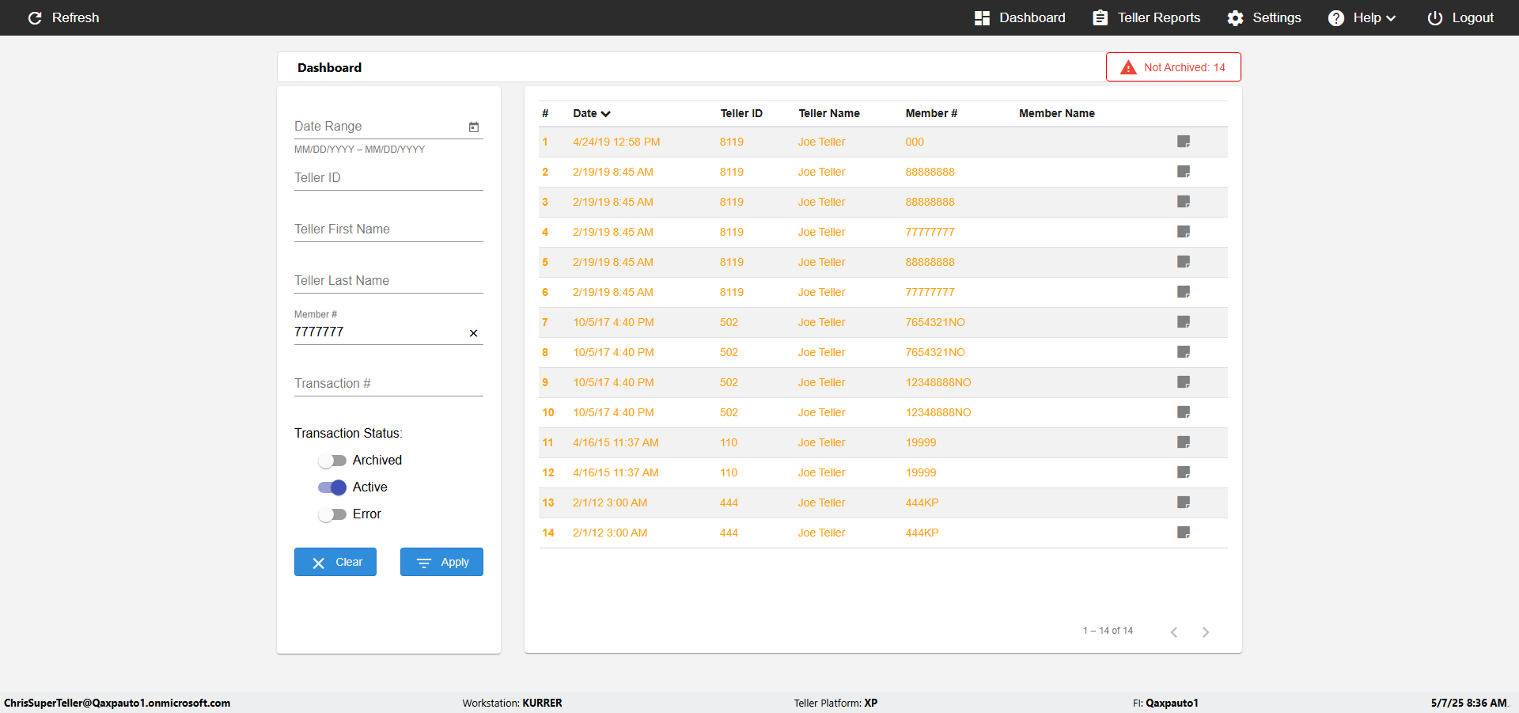Click the Member Name column header
Viewport: 1519px width, 713px height.
pyautogui.click(x=1057, y=113)
